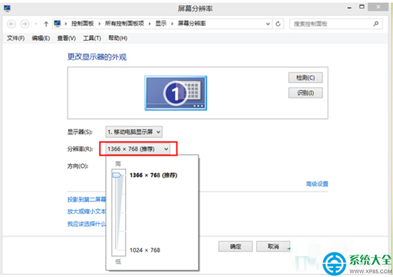Image resolution: width=393 pixels, height=277 pixels.
Task: Click the 识别(I) identify button
Action: pyautogui.click(x=305, y=93)
